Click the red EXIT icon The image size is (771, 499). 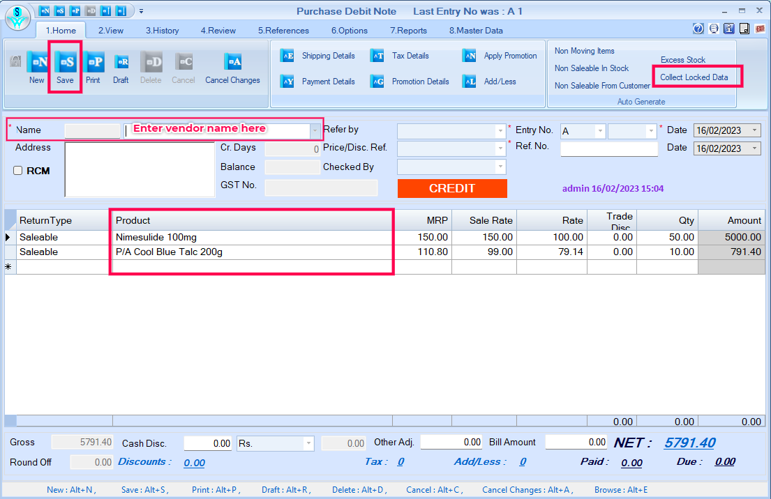[760, 29]
